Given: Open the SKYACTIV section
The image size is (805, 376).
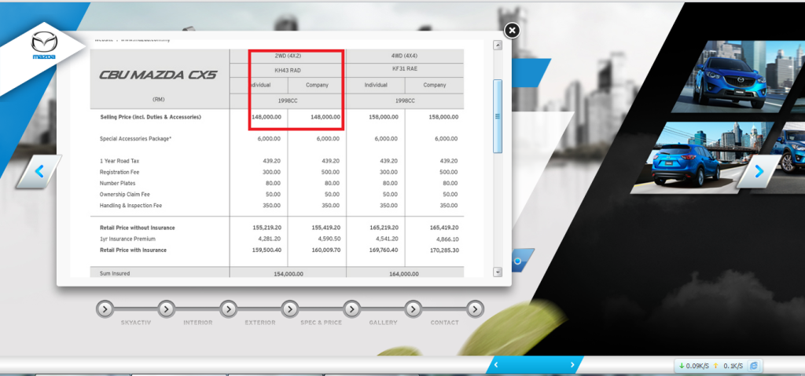Looking at the screenshot, I should coord(136,323).
